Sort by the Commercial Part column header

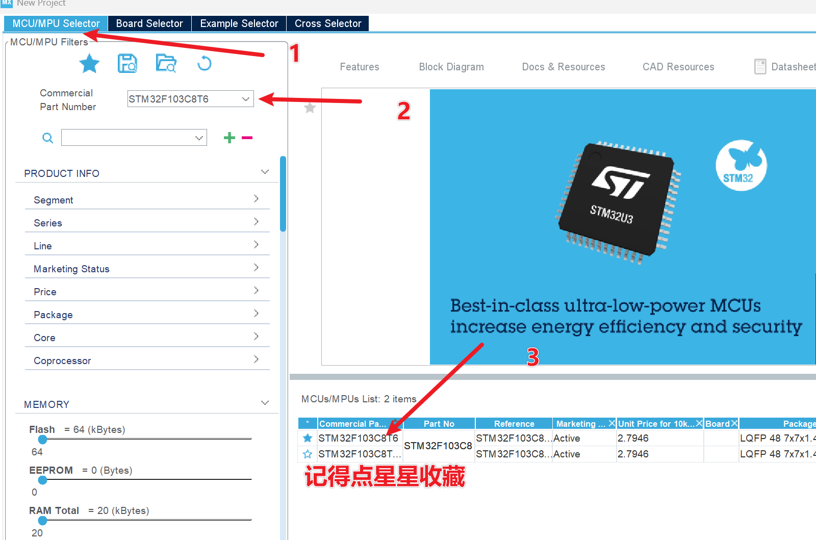point(360,423)
